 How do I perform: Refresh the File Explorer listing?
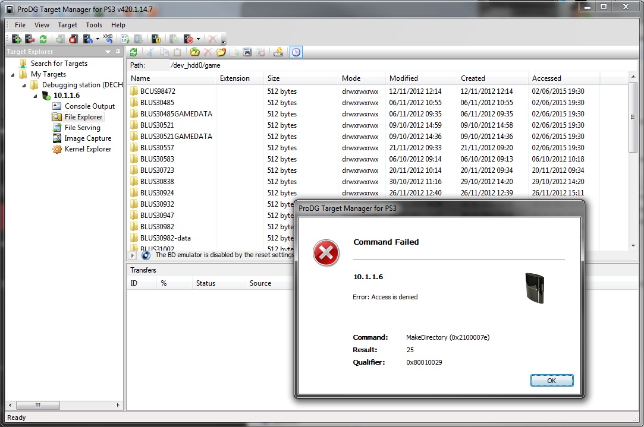pos(133,52)
